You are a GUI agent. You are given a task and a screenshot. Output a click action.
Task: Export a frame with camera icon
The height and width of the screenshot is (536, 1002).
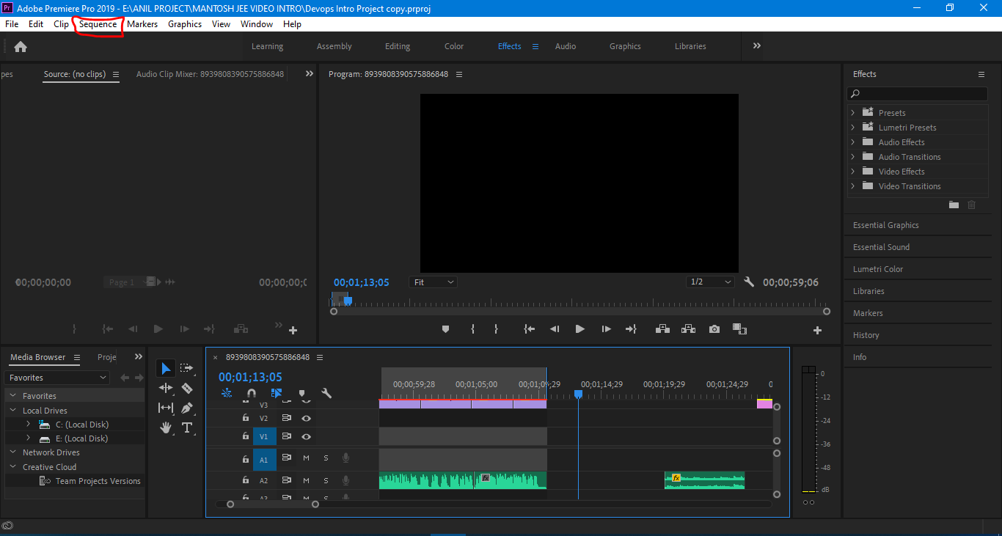(714, 329)
